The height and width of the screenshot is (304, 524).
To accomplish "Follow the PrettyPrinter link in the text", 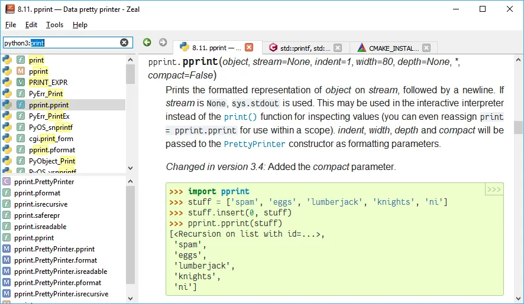I will 254,144.
